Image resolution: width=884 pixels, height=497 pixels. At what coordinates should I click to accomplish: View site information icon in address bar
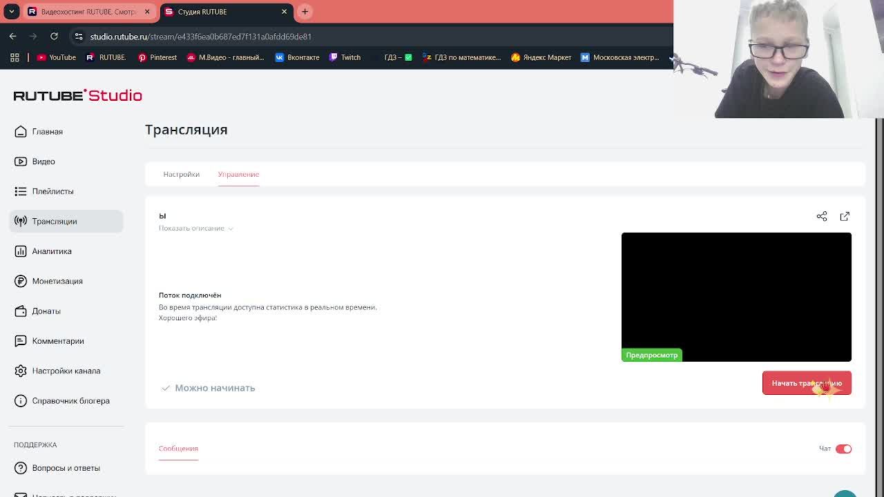[79, 37]
